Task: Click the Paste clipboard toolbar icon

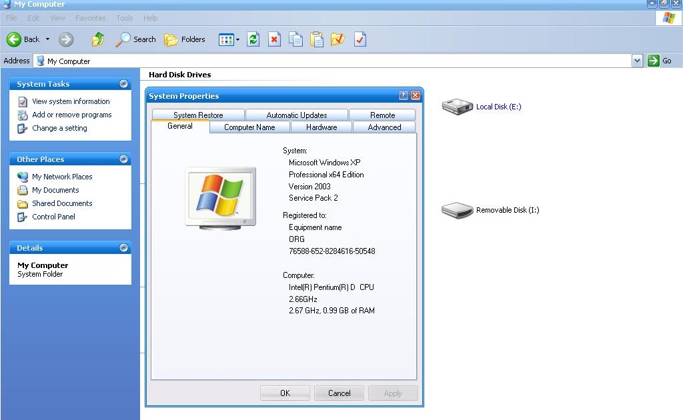Action: click(x=317, y=39)
